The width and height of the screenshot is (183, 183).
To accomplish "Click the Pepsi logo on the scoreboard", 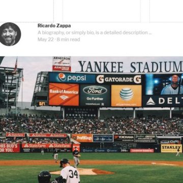I will (72, 78).
